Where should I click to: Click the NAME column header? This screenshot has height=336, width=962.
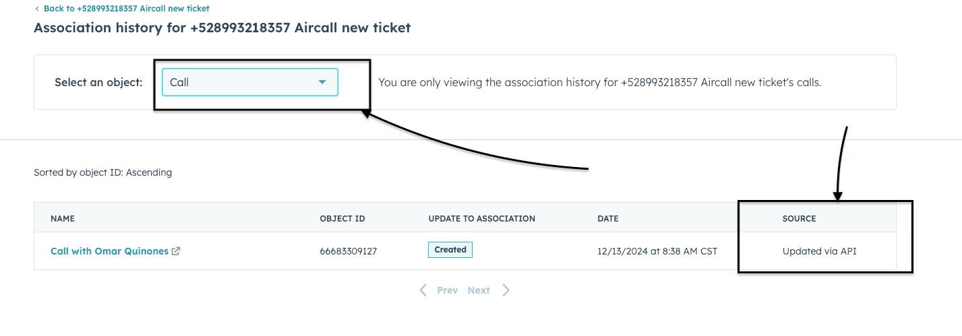(x=63, y=219)
